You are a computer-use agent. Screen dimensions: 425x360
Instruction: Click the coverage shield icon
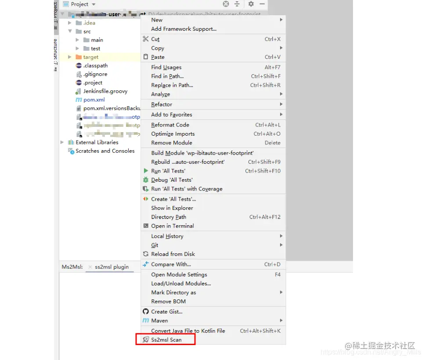pos(146,189)
